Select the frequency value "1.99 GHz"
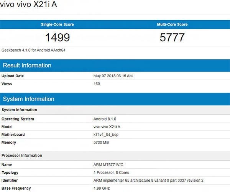The width and height of the screenshot is (230, 192). (102, 188)
